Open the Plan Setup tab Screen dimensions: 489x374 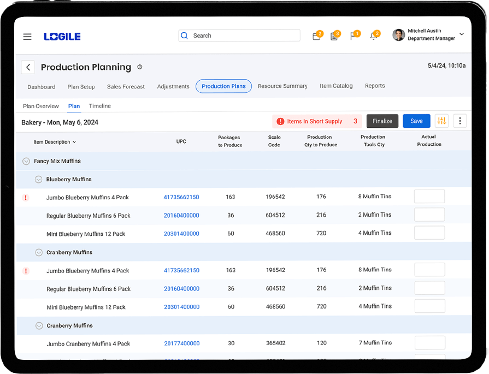pyautogui.click(x=81, y=87)
